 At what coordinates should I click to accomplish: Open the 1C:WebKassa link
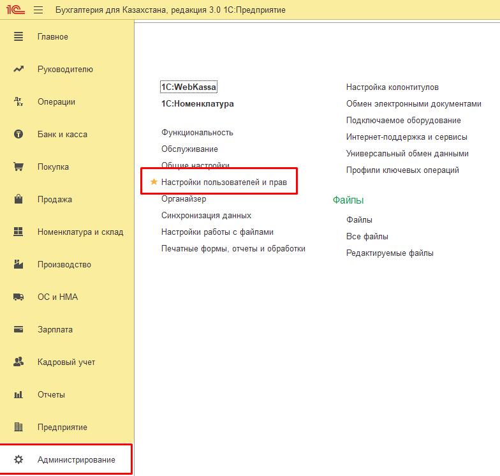click(x=184, y=87)
